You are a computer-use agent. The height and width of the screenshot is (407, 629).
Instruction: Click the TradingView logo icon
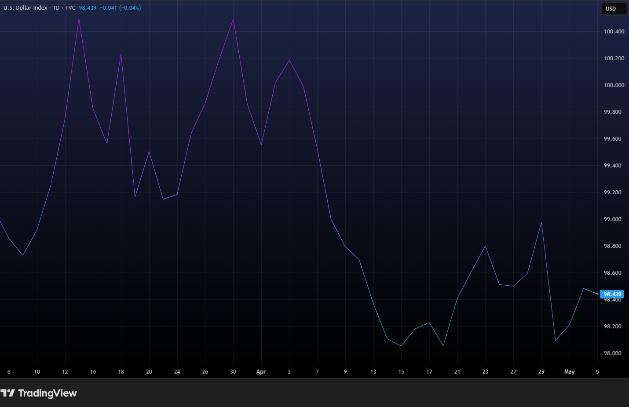click(7, 393)
